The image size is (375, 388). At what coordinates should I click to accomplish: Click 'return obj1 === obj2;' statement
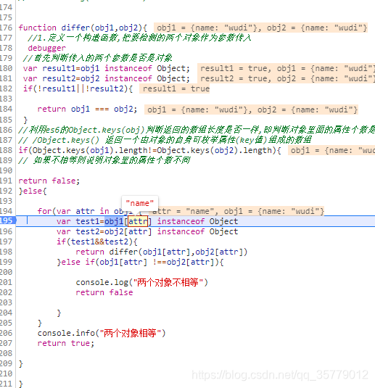[87, 109]
